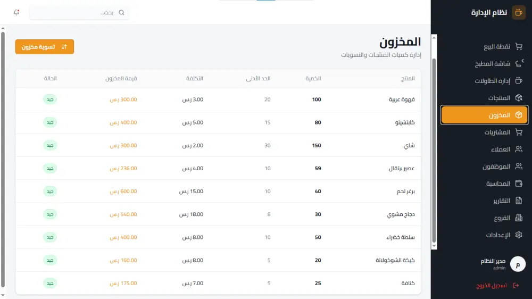Viewport: 532px width, 299px height.
Task: Click the package icon in المخزون menu item
Action: point(518,115)
